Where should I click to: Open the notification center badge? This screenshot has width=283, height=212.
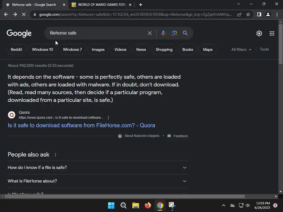(275, 205)
